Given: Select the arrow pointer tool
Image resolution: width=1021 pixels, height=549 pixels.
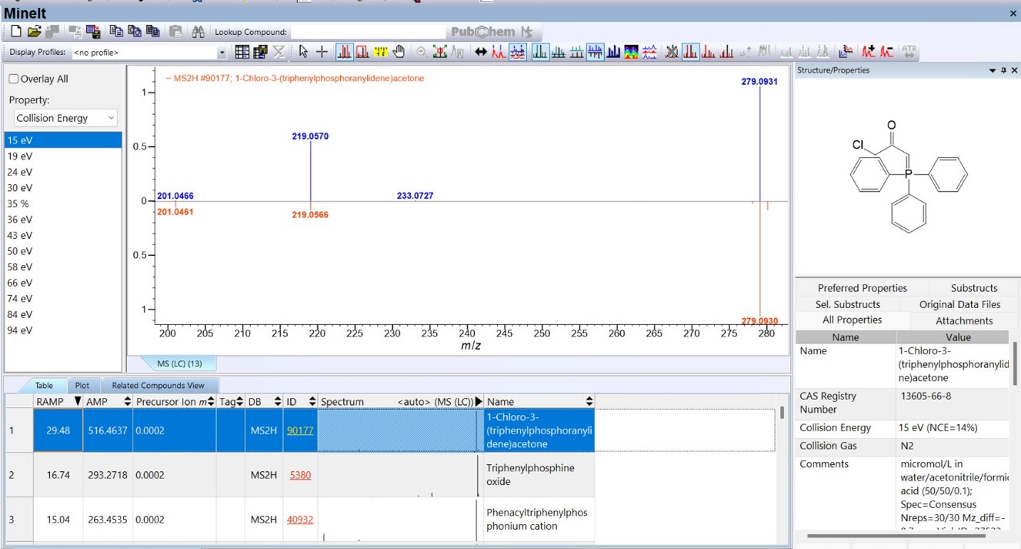Looking at the screenshot, I should pos(304,52).
